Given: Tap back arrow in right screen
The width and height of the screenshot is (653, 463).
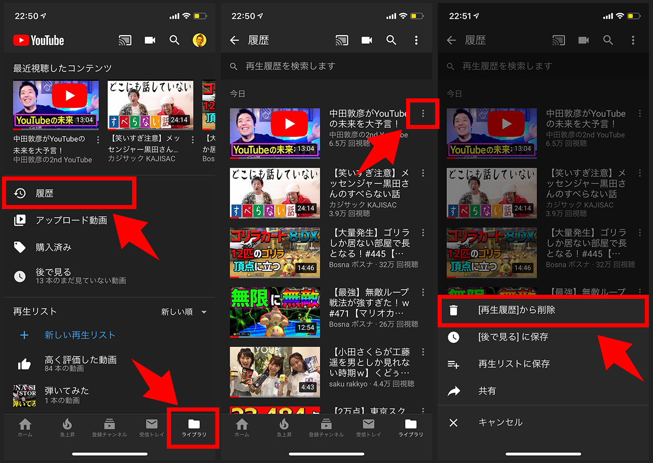Looking at the screenshot, I should (x=451, y=40).
